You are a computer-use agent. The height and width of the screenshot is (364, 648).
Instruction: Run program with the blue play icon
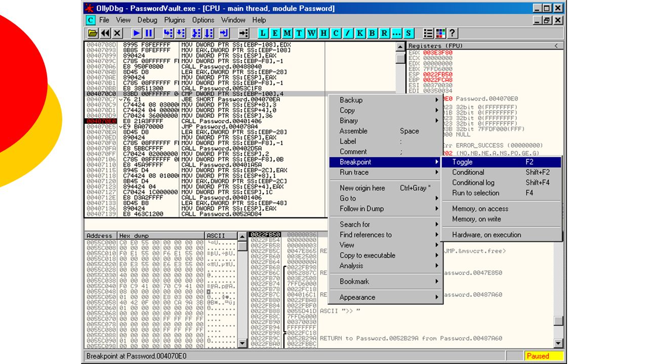click(137, 33)
